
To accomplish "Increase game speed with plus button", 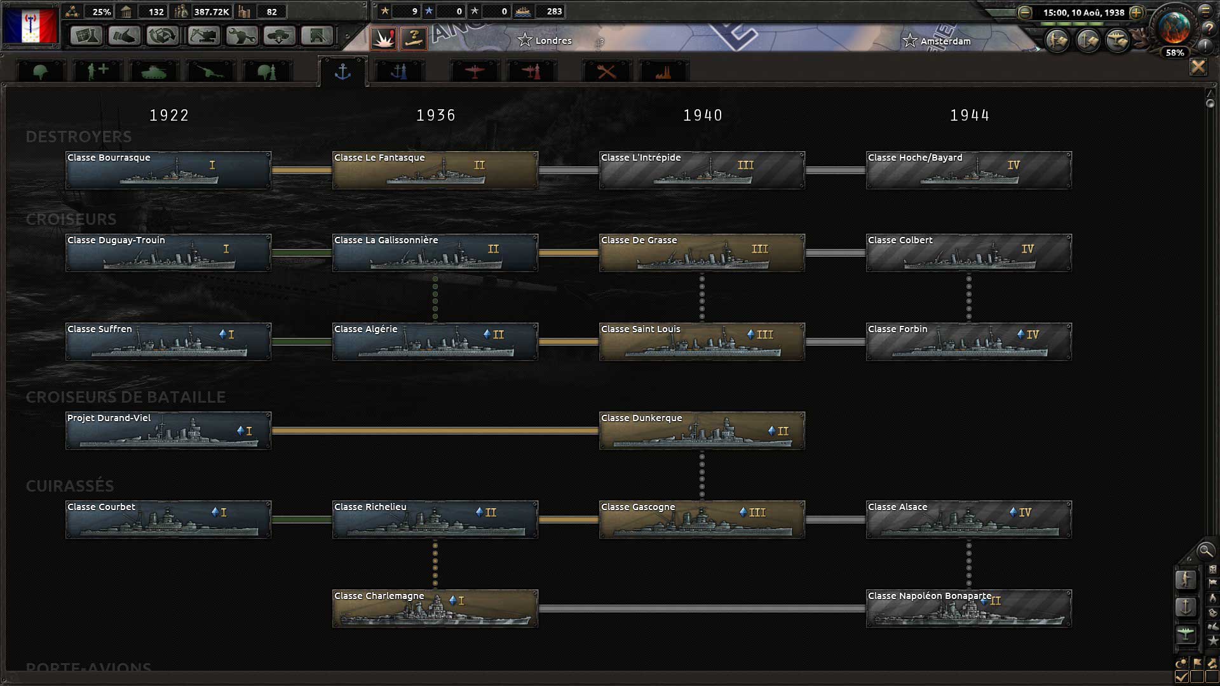I will point(1137,12).
